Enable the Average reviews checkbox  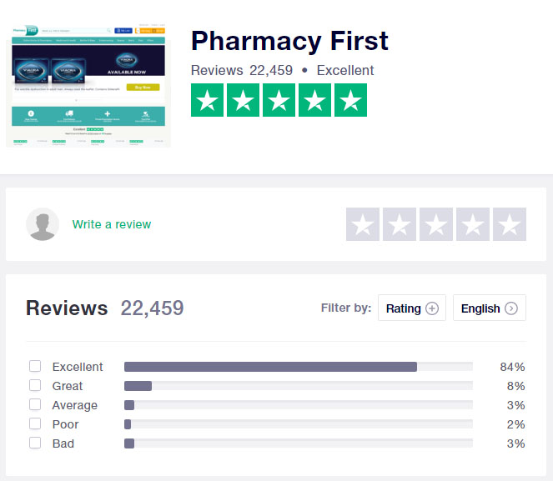pos(35,404)
